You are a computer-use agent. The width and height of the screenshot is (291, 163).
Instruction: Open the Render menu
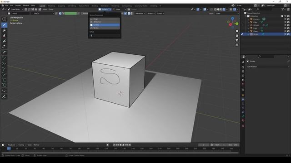point(18,5)
